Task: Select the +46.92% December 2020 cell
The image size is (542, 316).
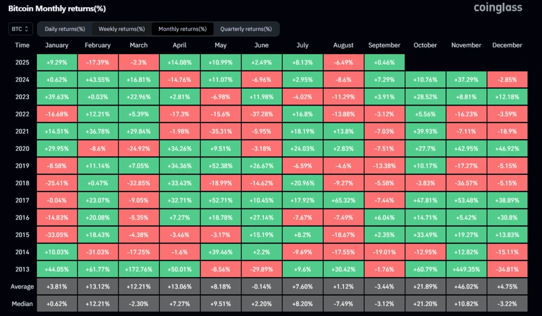Action: (507, 148)
